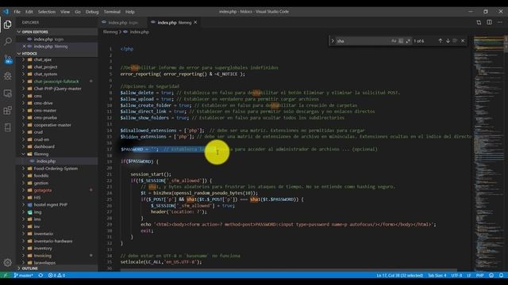Collapse the Open Editors section

56,32
